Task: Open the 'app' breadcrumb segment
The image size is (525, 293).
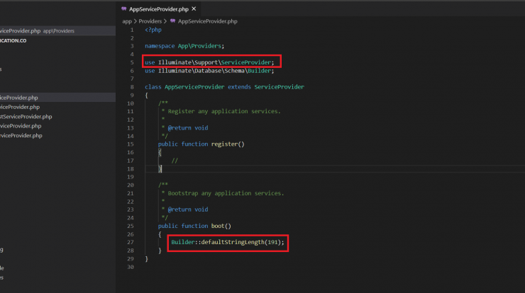Action: click(x=127, y=21)
